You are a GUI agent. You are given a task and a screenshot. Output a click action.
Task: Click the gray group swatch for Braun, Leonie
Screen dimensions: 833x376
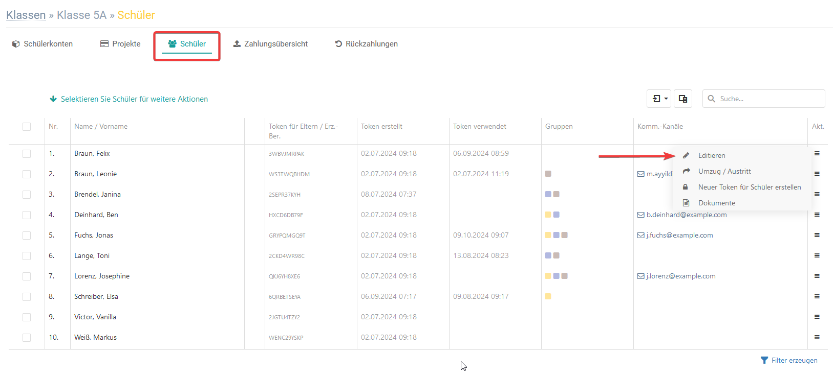tap(548, 174)
